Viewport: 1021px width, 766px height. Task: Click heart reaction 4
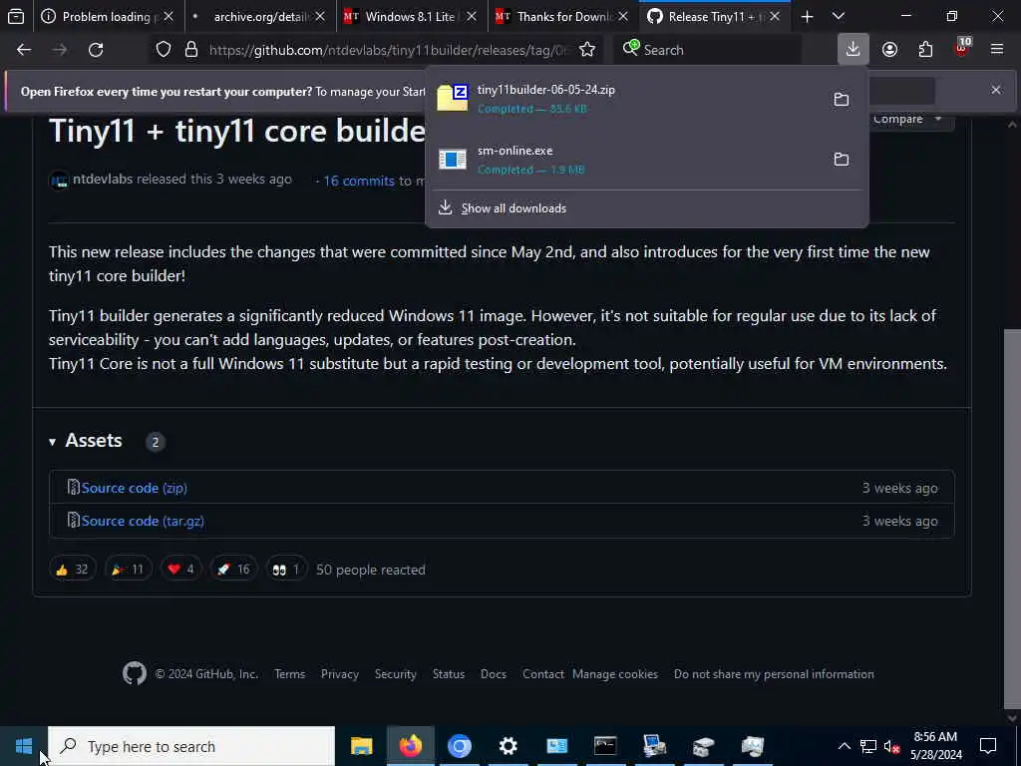[x=181, y=570]
